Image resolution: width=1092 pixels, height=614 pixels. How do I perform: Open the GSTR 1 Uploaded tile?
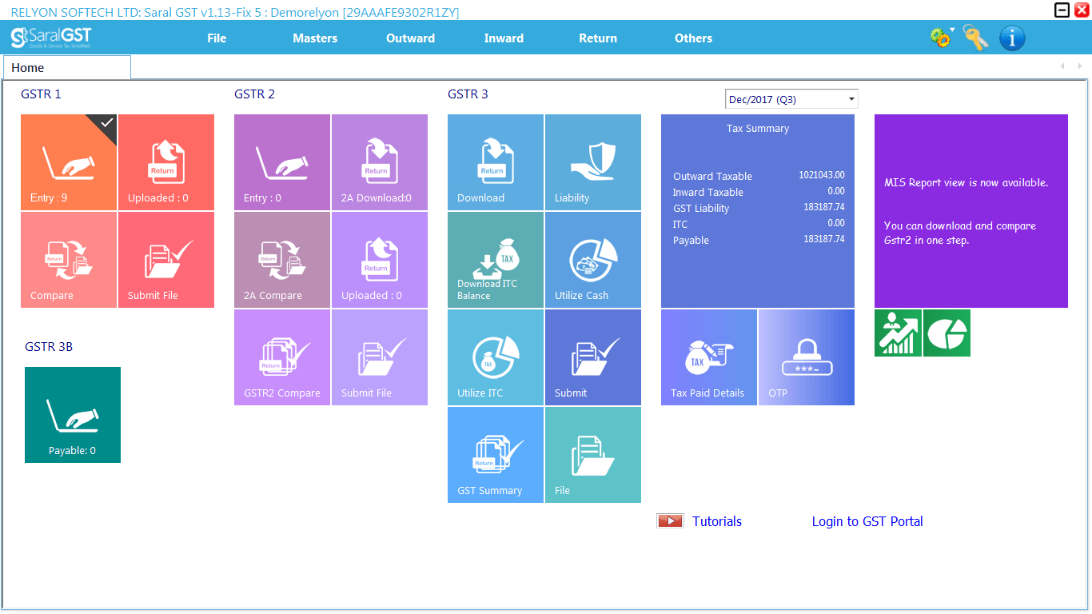point(166,162)
